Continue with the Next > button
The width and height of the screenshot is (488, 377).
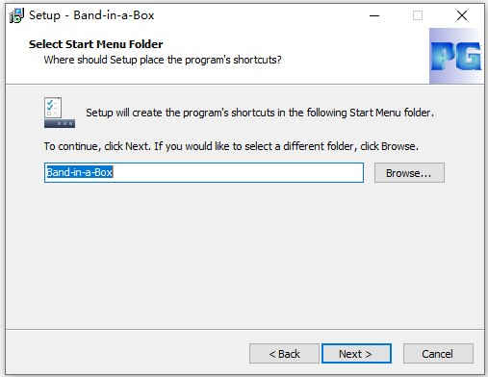[356, 354]
